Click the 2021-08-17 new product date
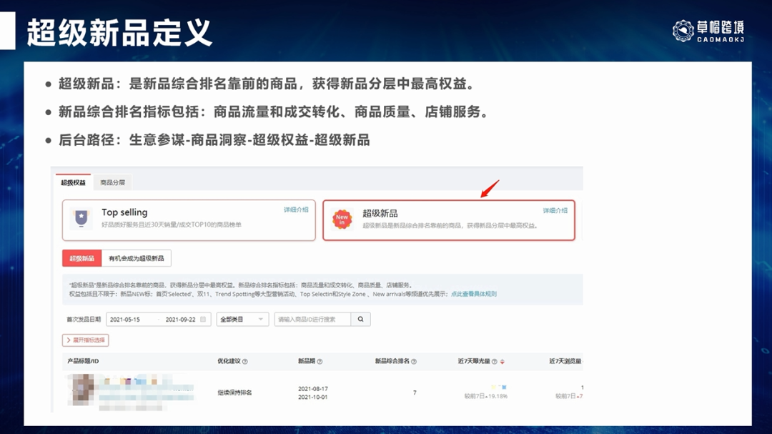 click(312, 389)
